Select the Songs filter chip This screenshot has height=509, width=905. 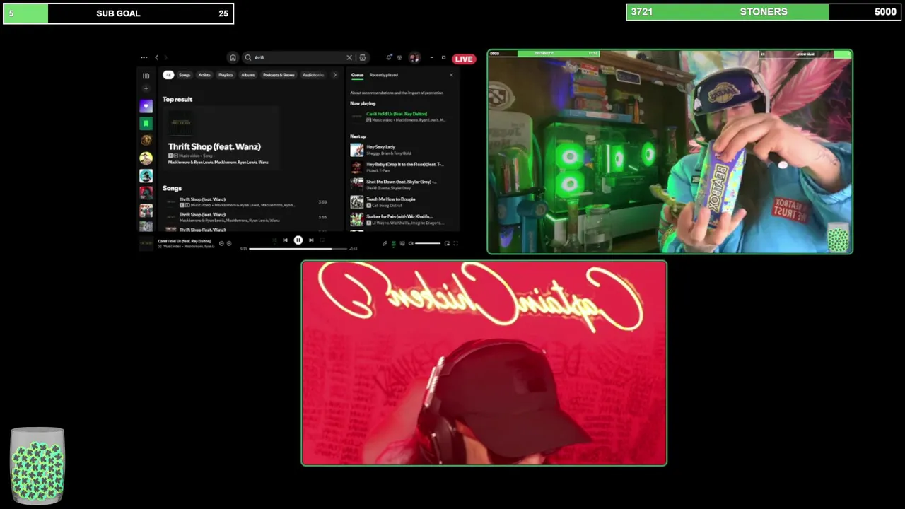click(x=185, y=75)
